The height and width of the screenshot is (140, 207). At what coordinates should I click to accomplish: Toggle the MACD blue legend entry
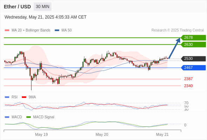[x=13, y=117]
